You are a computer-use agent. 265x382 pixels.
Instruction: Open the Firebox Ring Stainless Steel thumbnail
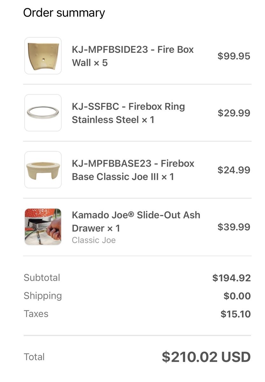coord(43,113)
